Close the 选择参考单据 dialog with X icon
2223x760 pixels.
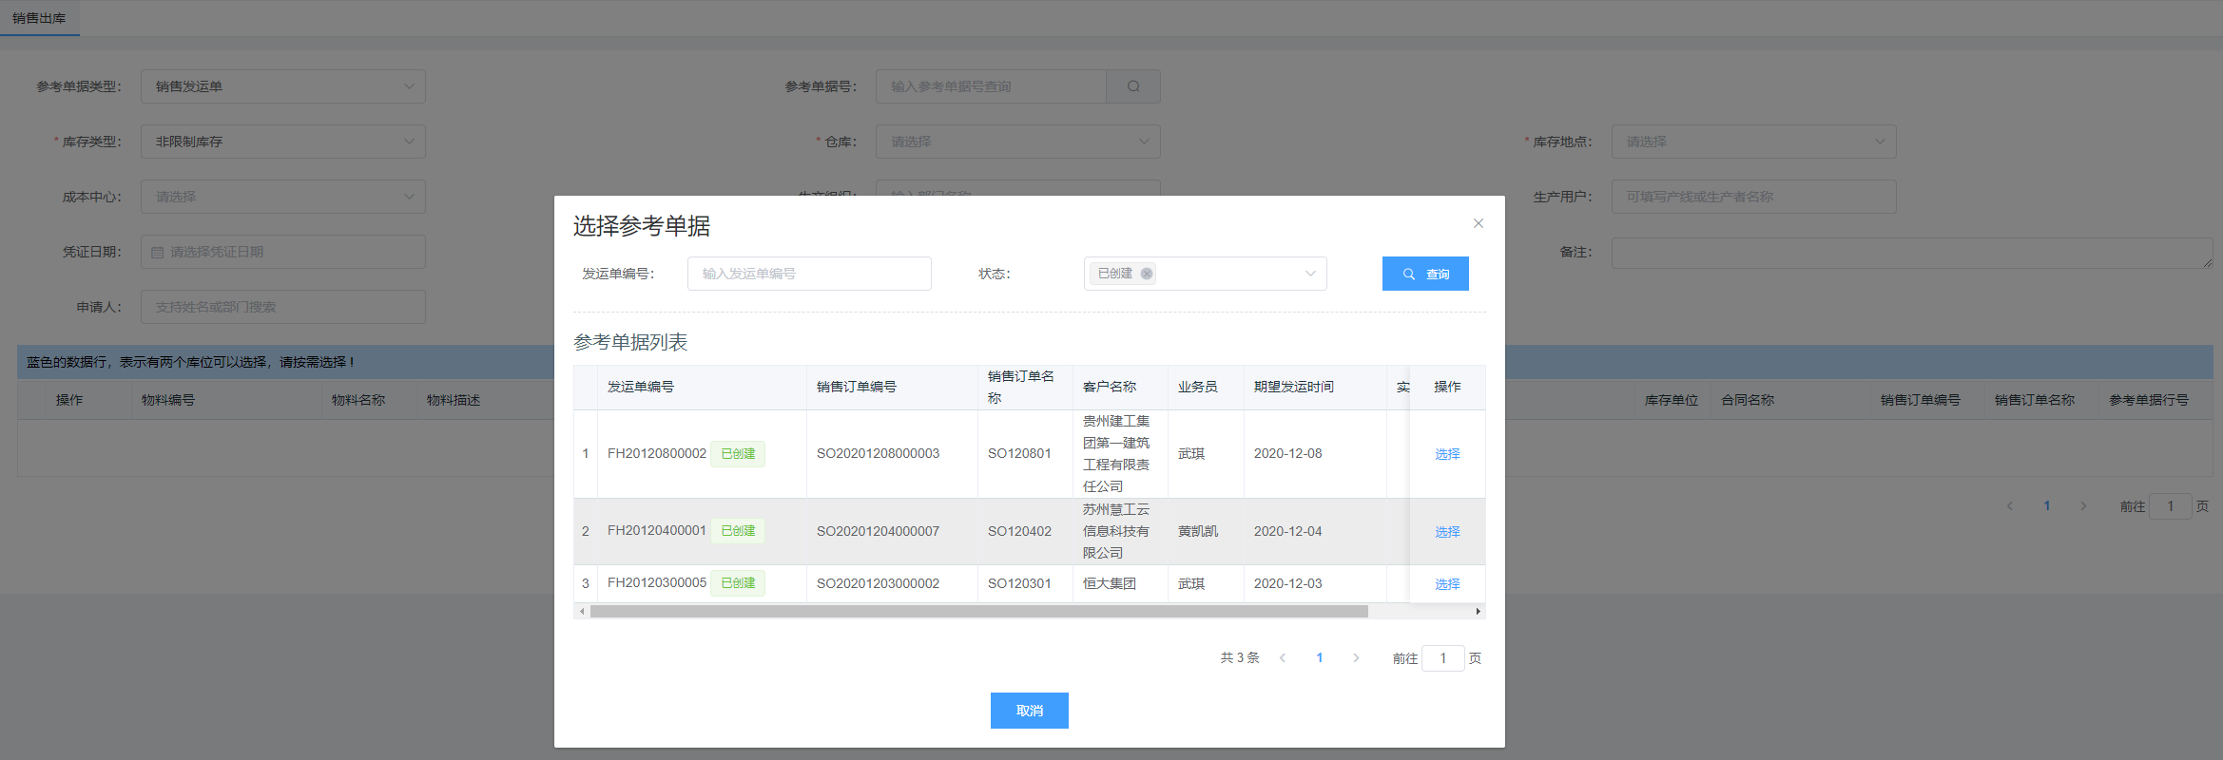[x=1478, y=223]
